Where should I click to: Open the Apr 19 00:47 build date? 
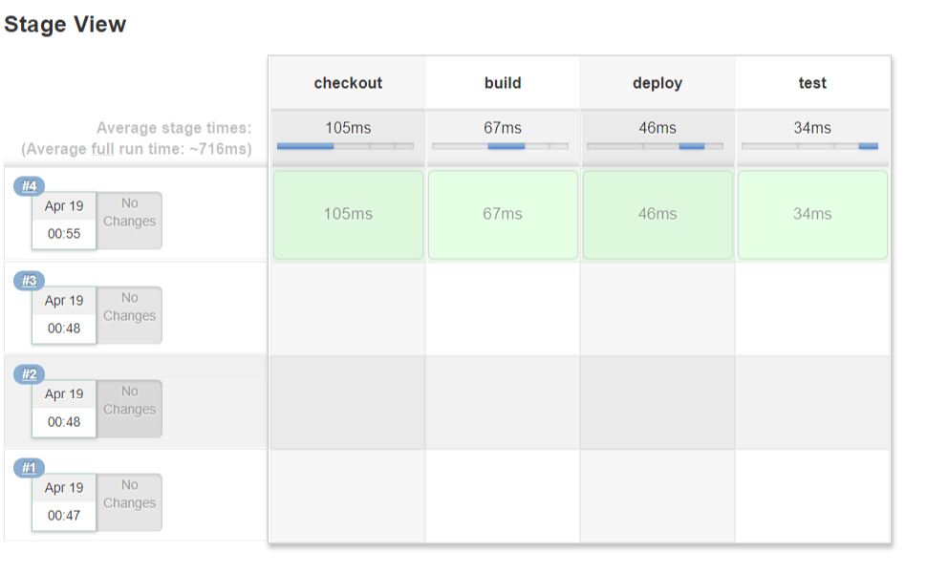[x=64, y=501]
